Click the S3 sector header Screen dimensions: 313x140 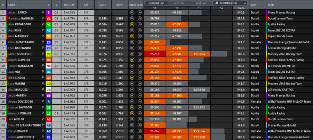tap(199, 8)
